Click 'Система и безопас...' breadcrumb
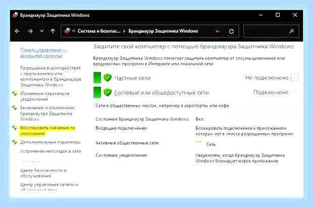Image resolution: width=313 pixels, height=207 pixels. 99,31
